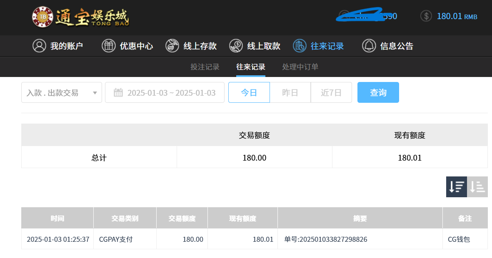Click the online withdrawal icon
The height and width of the screenshot is (258, 492).
pyautogui.click(x=236, y=46)
